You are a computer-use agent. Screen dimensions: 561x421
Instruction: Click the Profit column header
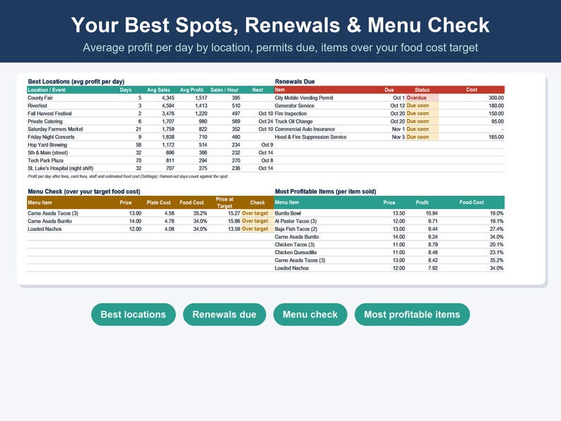tap(423, 203)
